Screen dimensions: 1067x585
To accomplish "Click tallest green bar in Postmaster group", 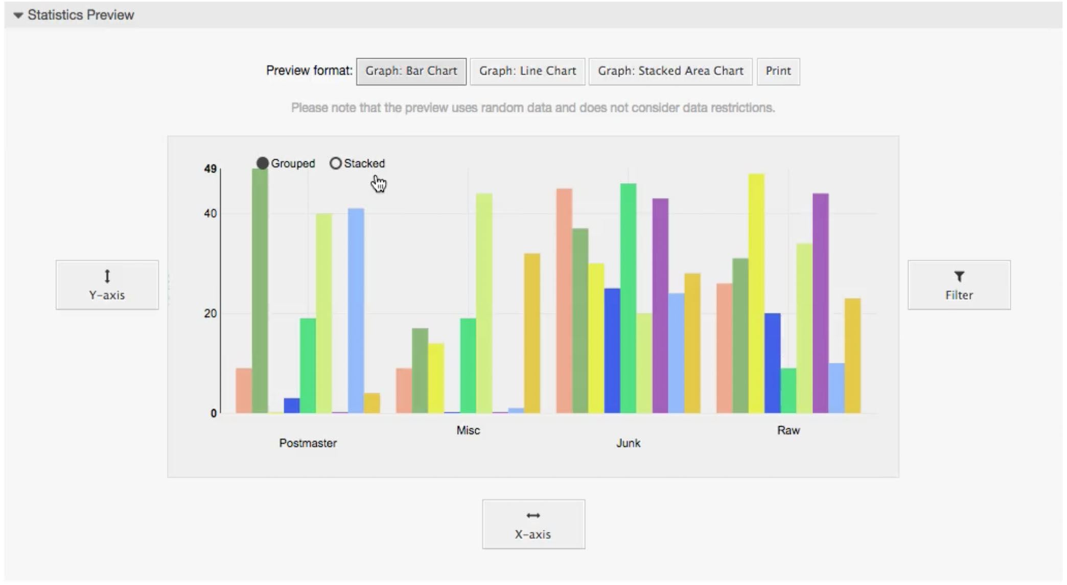I will pos(260,291).
